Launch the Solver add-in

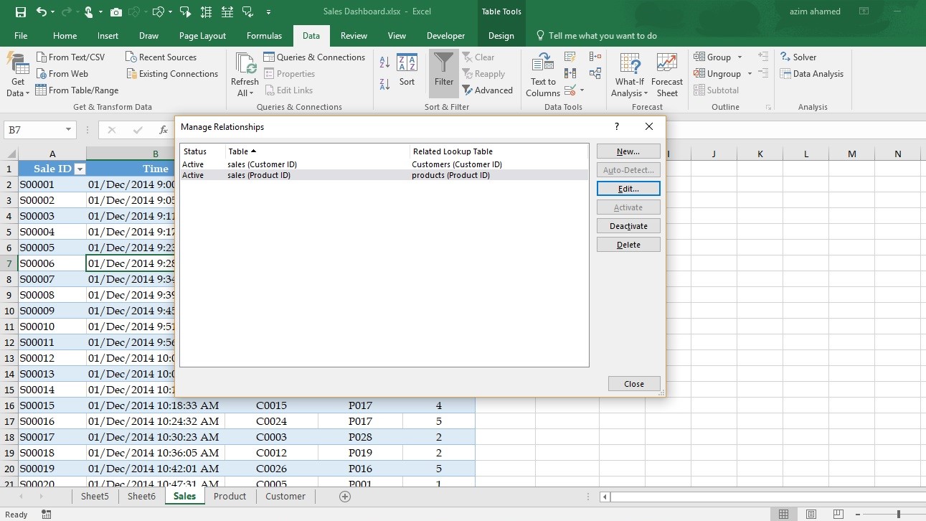[x=798, y=57]
